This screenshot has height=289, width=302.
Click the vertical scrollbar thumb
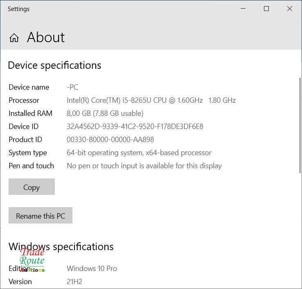(x=300, y=125)
